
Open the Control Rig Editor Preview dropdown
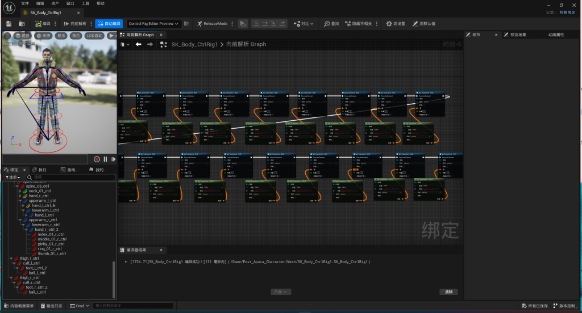153,24
